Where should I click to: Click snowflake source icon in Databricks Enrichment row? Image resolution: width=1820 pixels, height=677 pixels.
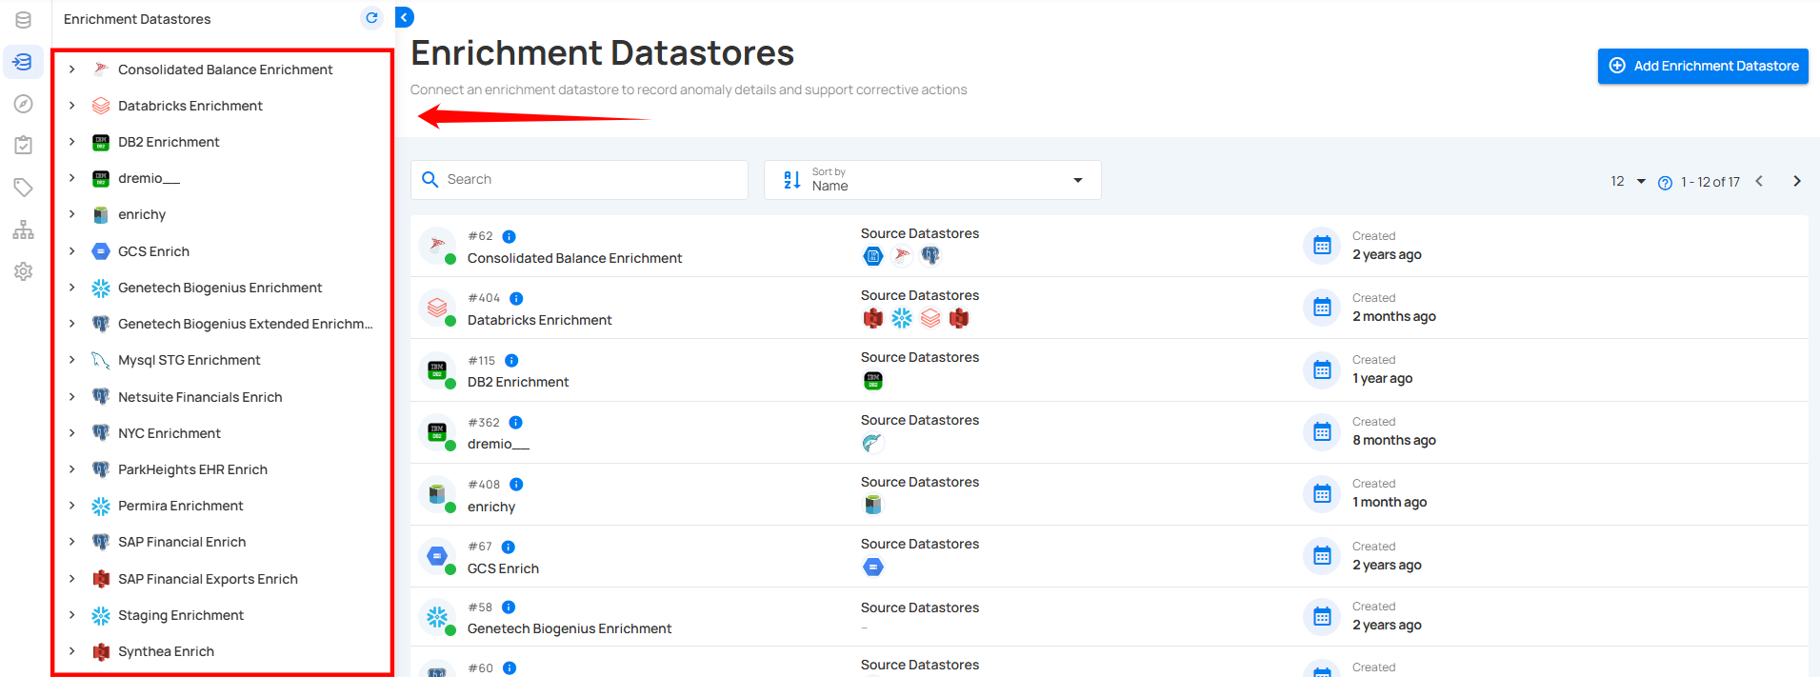[902, 319]
